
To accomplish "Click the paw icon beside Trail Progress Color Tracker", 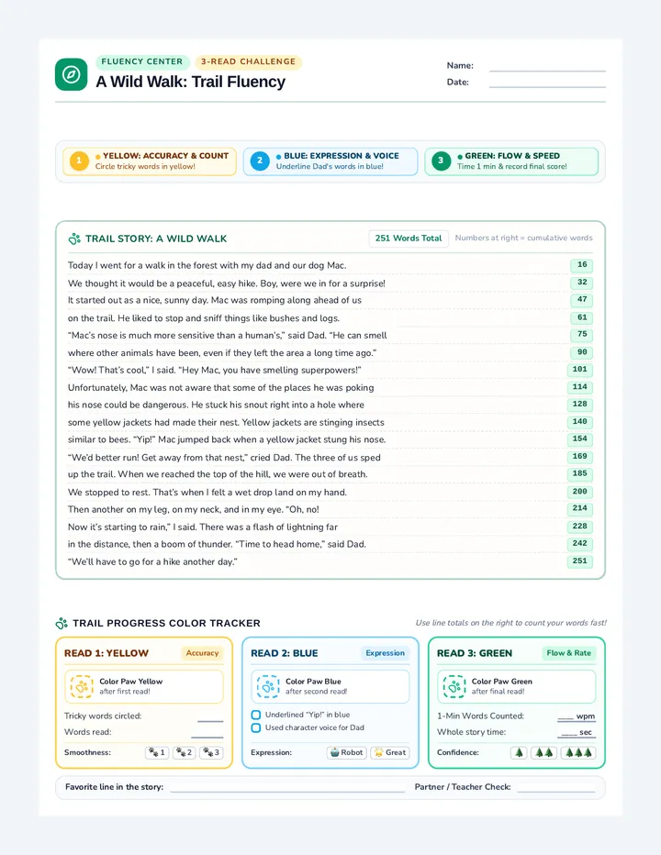I will click(x=62, y=623).
